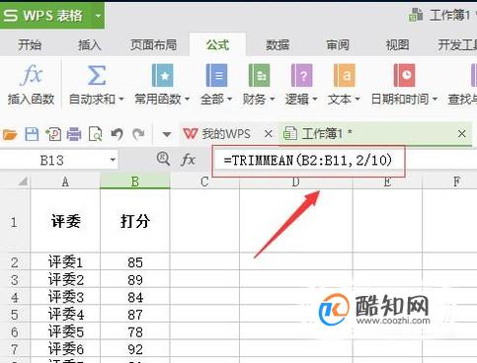Open the common functions star book icon
Screen dimensions: 477x363
pyautogui.click(x=162, y=75)
